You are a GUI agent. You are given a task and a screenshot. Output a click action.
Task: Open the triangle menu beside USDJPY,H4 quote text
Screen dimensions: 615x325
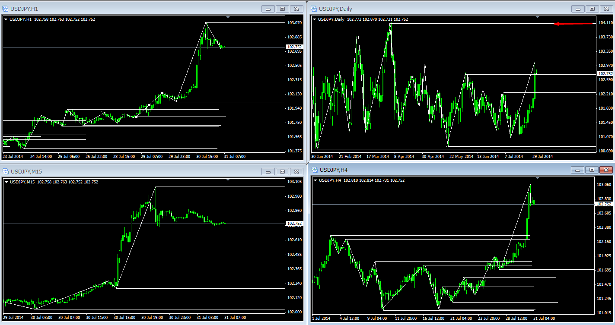(315, 180)
